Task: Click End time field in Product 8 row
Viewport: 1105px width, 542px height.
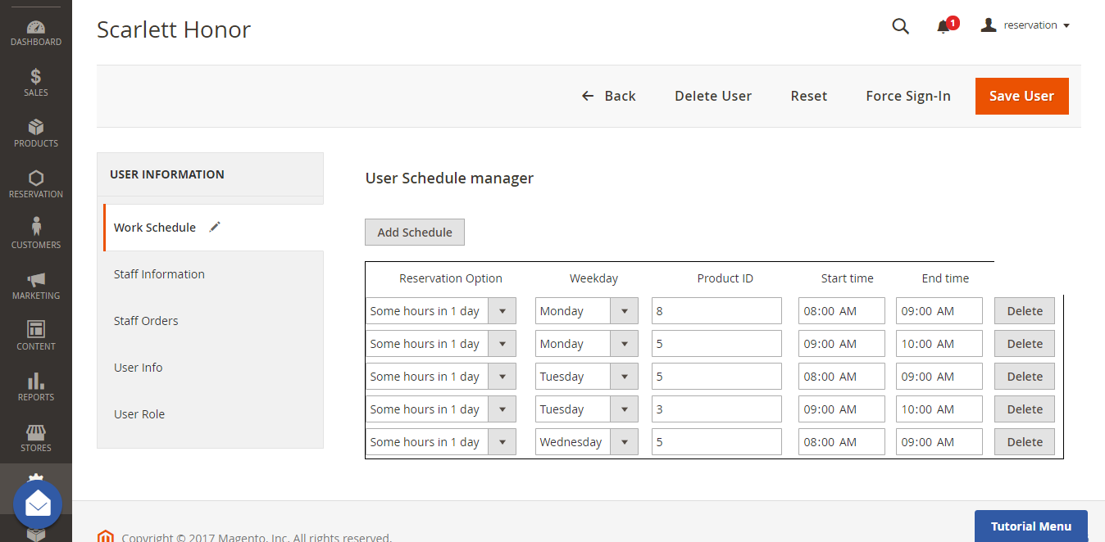Action: point(939,311)
